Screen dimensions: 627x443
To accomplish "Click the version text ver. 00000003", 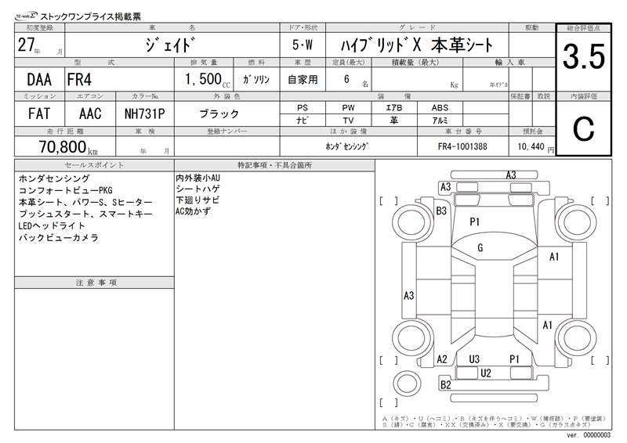I will pos(589,435).
